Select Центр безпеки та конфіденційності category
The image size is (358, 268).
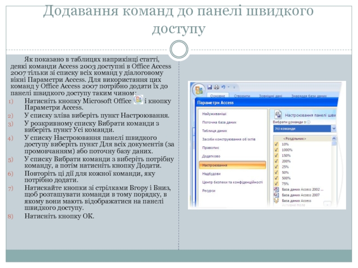click(x=232, y=182)
